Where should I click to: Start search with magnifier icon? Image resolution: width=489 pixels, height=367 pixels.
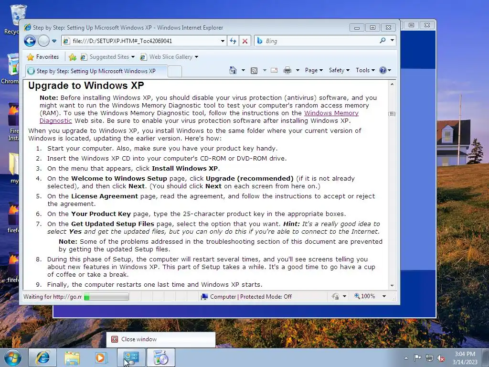point(383,41)
